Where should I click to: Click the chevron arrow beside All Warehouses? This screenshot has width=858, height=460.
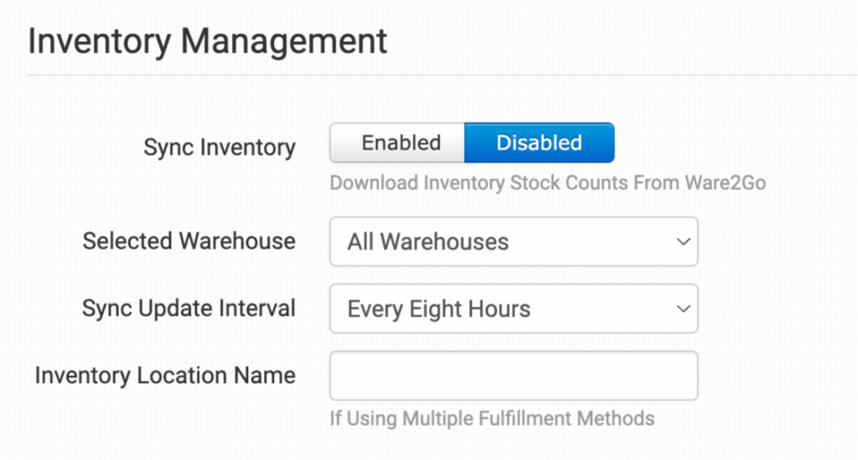(x=681, y=242)
